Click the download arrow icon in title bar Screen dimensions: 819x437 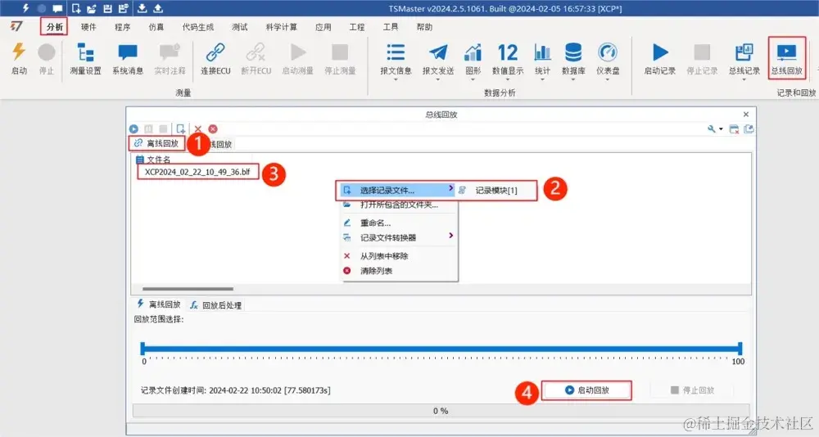pyautogui.click(x=142, y=8)
